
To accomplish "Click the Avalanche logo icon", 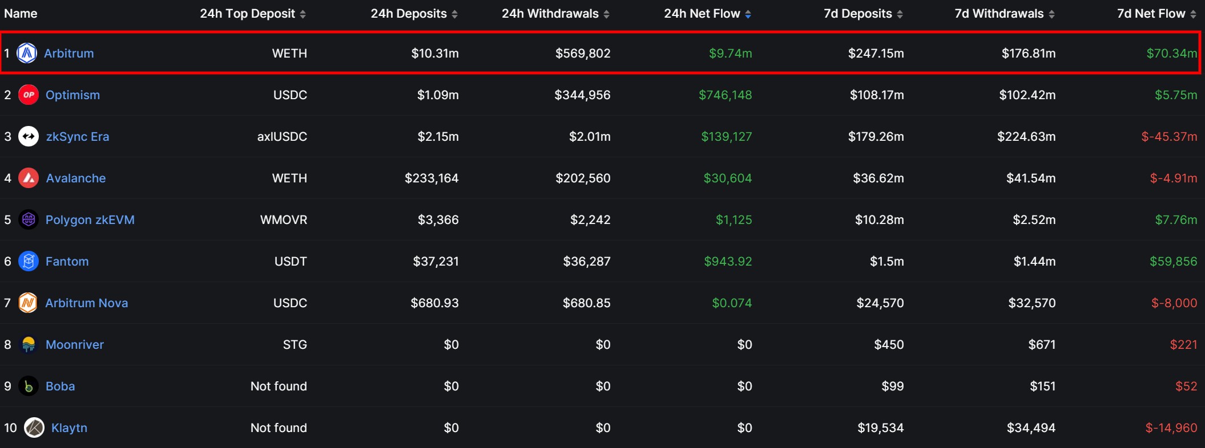I will pyautogui.click(x=29, y=178).
